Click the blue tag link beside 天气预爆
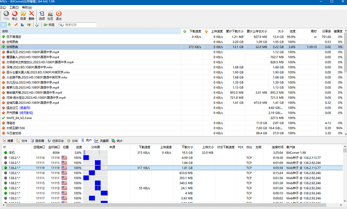The width and height of the screenshot is (347, 209). [26, 113]
